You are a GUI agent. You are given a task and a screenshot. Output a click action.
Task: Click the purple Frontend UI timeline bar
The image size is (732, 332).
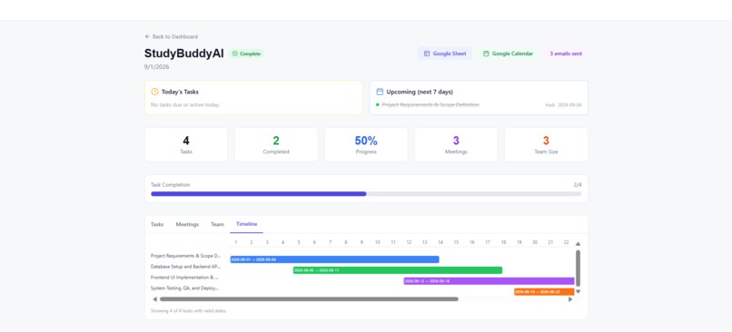pyautogui.click(x=489, y=281)
